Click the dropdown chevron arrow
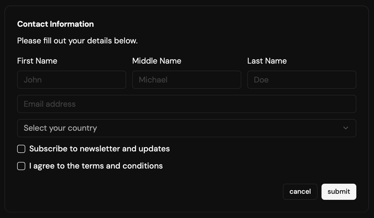 click(x=346, y=128)
